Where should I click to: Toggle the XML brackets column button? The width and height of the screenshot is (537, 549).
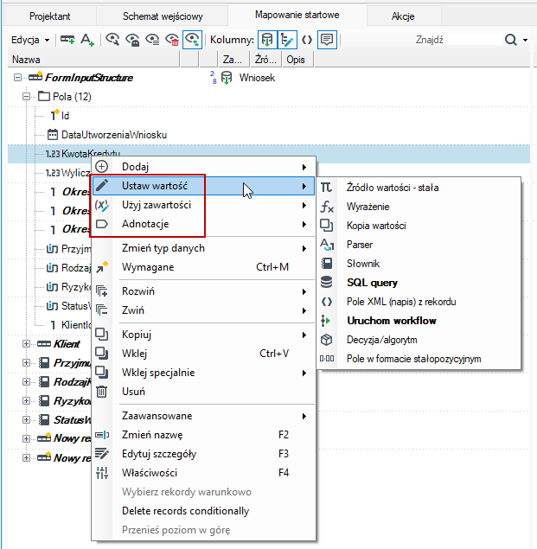pyautogui.click(x=307, y=40)
